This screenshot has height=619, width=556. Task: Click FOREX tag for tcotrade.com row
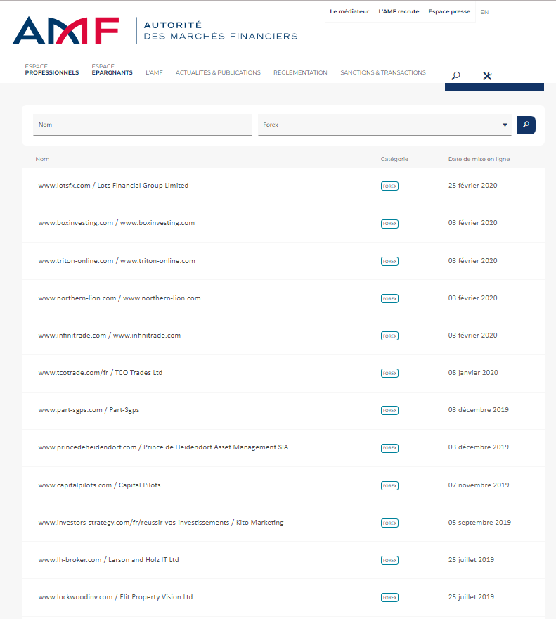pos(389,373)
